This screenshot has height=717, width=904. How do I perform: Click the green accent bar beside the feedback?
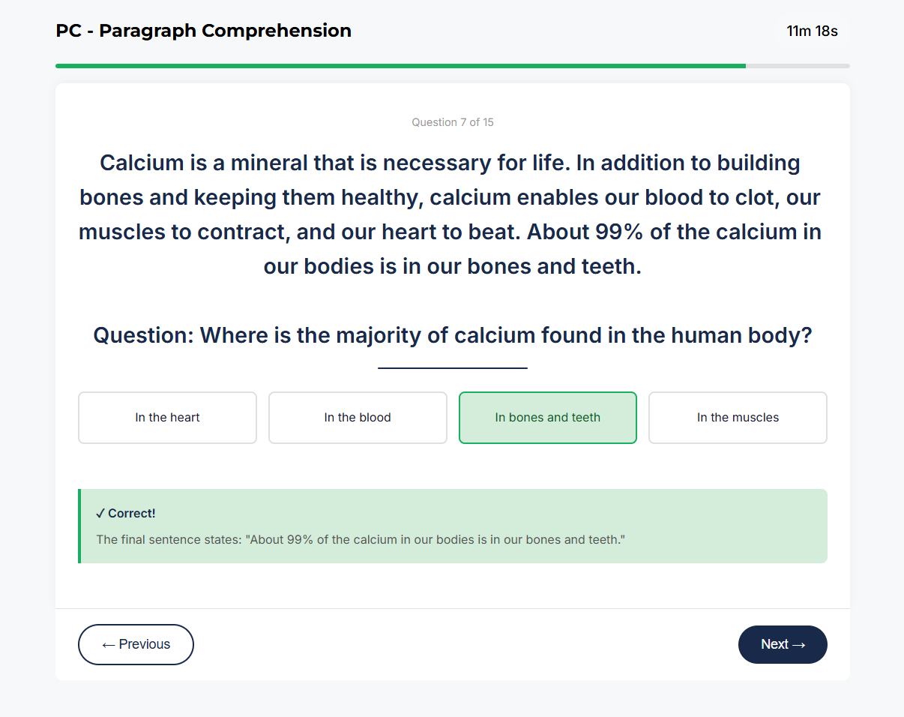pos(79,525)
